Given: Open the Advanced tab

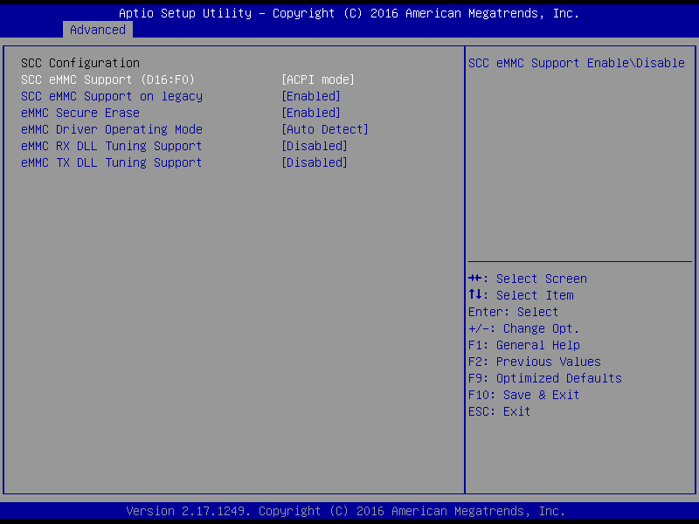Looking at the screenshot, I should pos(98,30).
